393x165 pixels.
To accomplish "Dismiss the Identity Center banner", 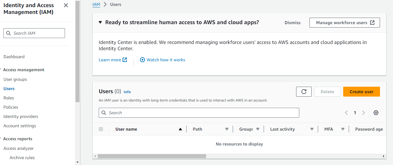I will (x=292, y=23).
